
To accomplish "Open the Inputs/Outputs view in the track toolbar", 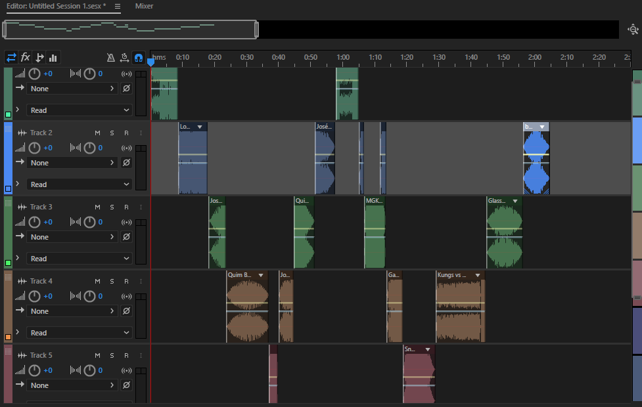I will (11, 57).
